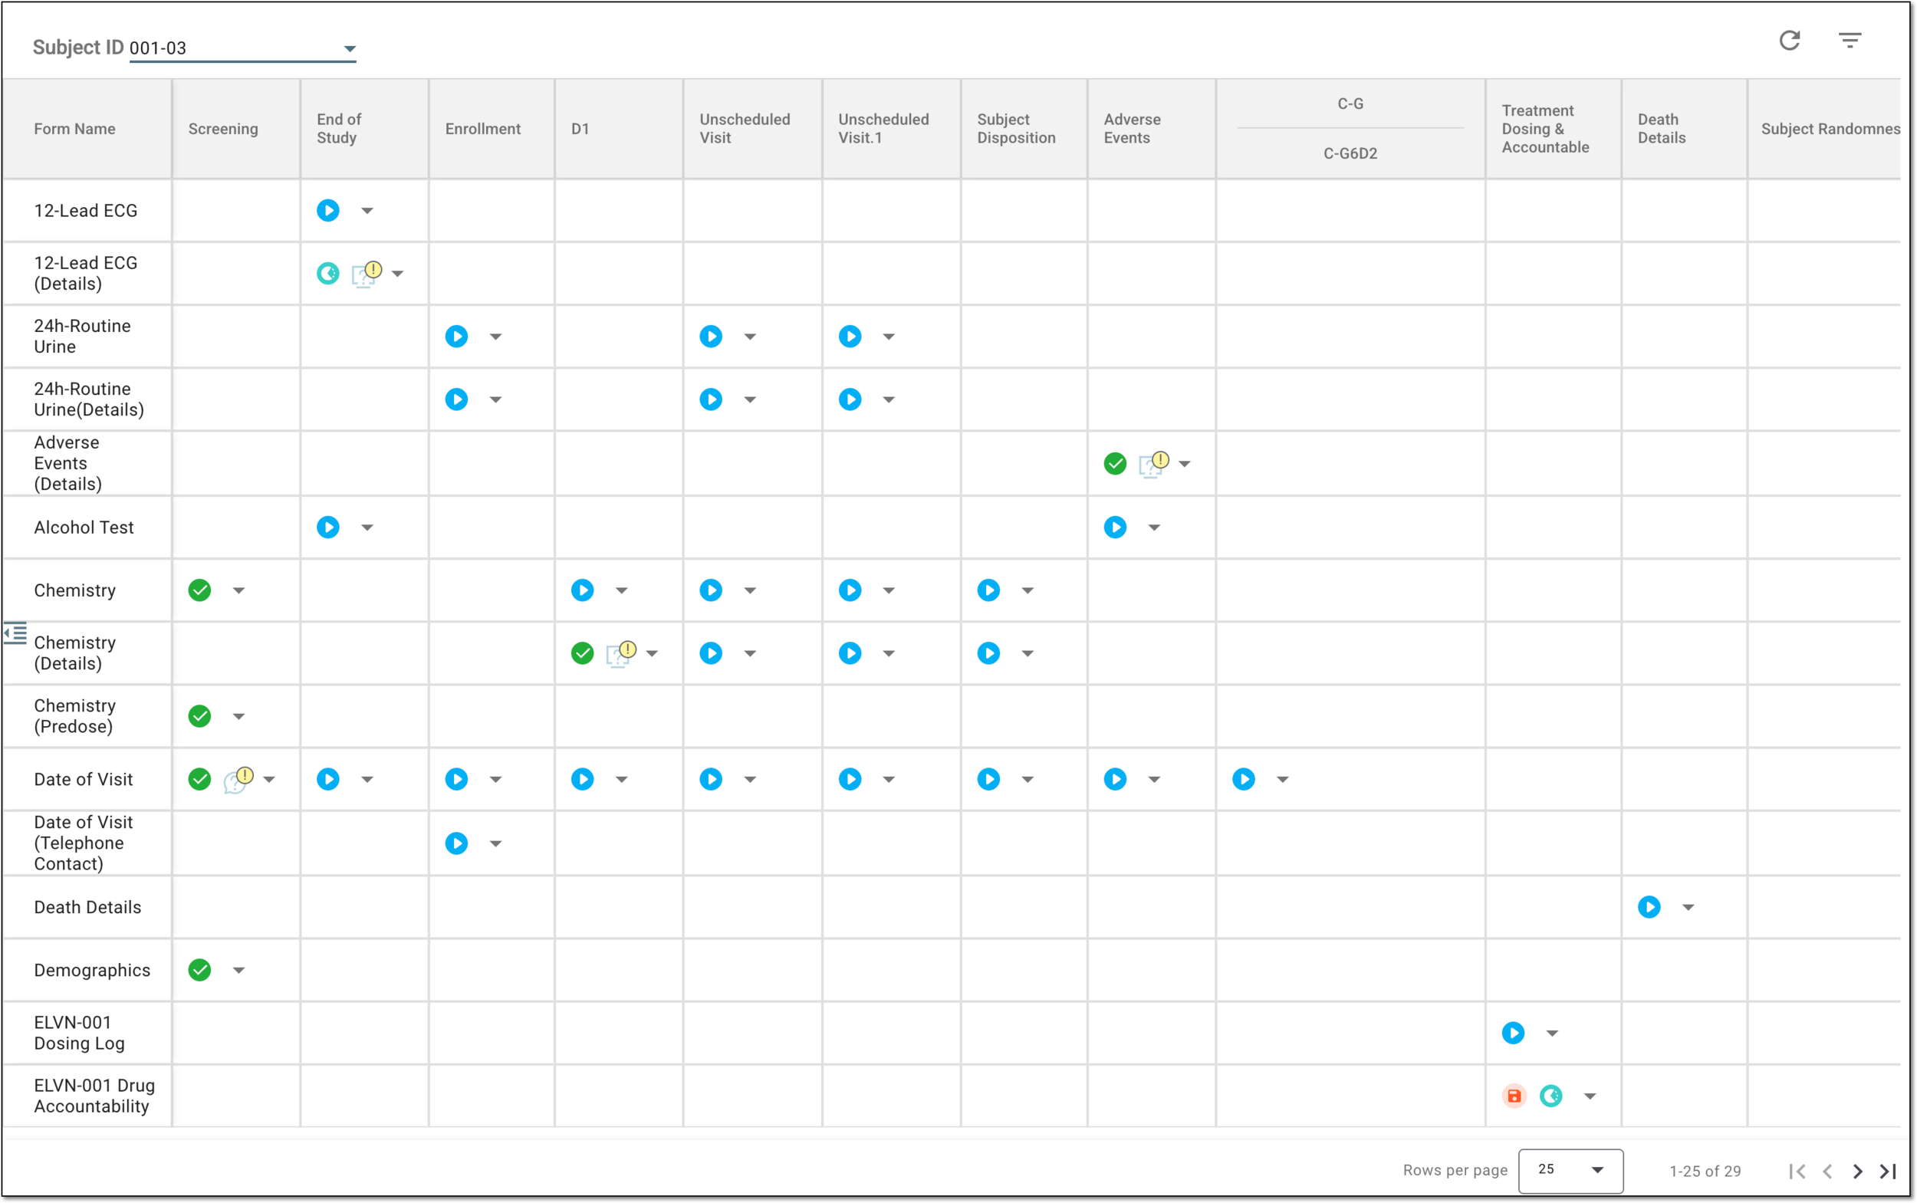Collapse side panel using indent icon
This screenshot has height=1203, width=1917.
15,633
